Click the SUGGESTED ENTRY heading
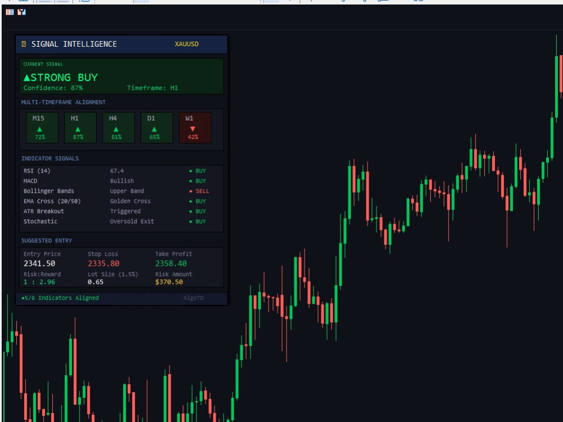The height and width of the screenshot is (422, 563). coord(47,241)
